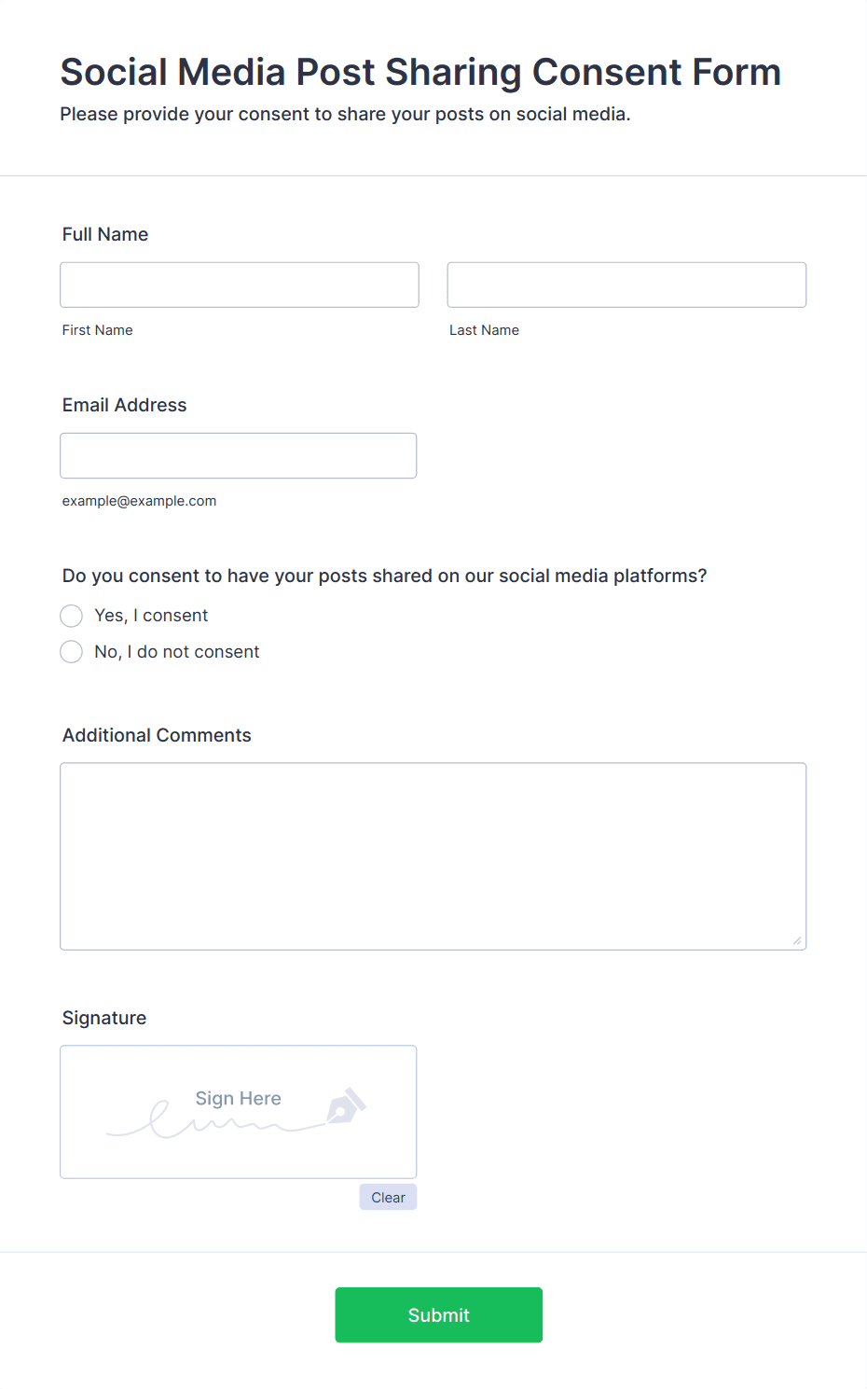
Task: Click the form title heading
Action: tap(420, 72)
